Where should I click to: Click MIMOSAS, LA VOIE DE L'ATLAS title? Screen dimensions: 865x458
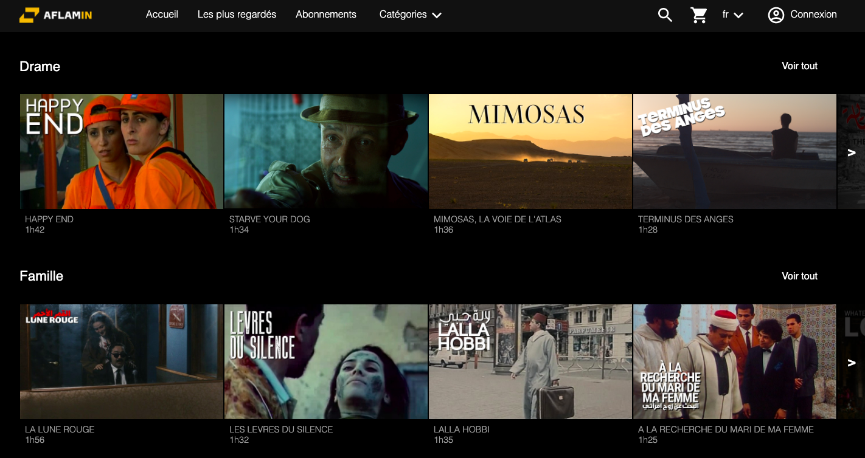pos(498,219)
